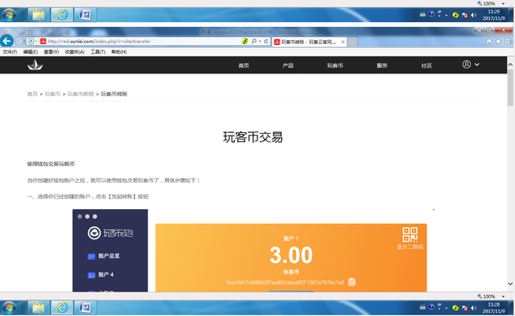Click the green 360 tray icon beside 11:28 clock
This screenshot has width=515, height=316.
point(455,308)
